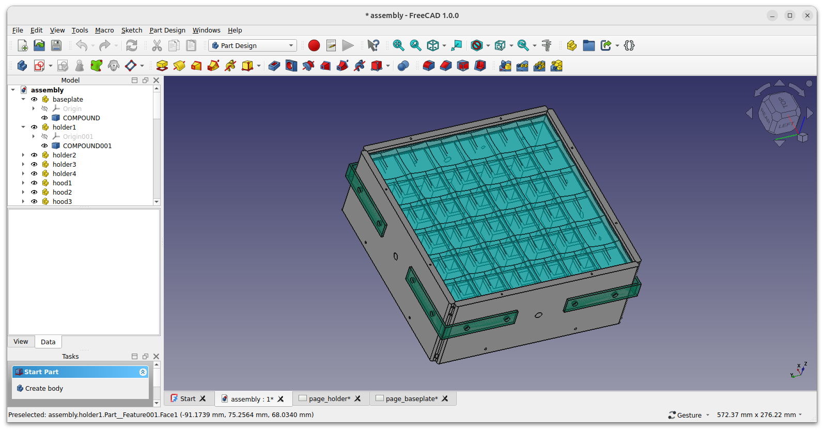Select the Mirrored pattern tool

pos(505,66)
